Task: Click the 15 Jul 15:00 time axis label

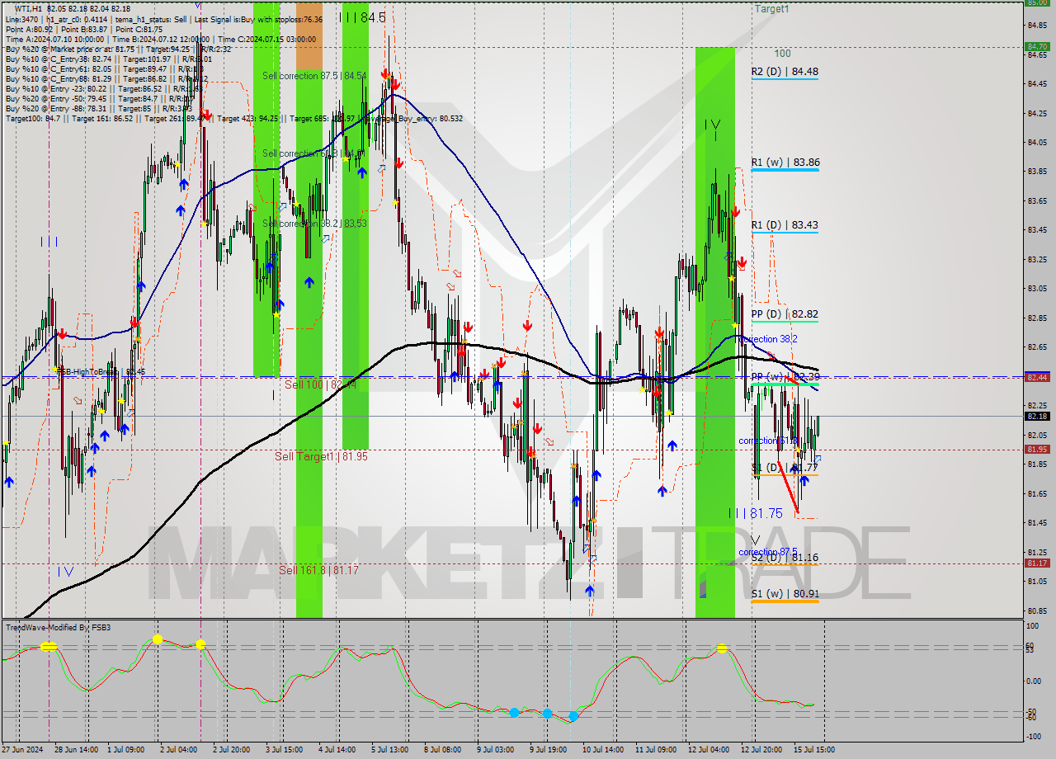Action: (x=813, y=750)
